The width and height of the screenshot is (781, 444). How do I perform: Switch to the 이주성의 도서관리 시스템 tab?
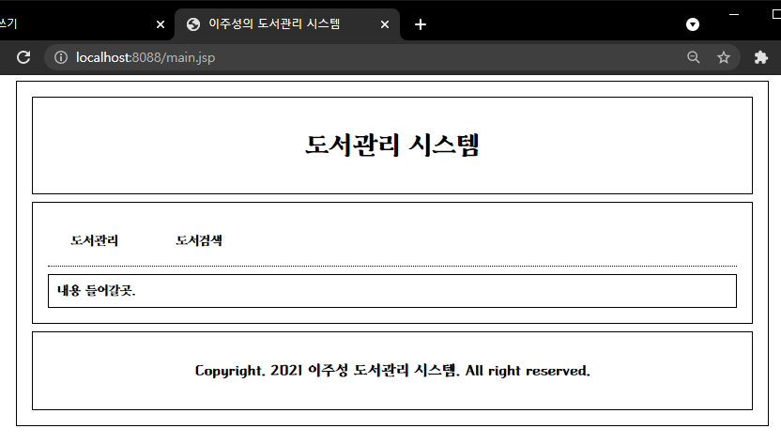(x=287, y=24)
